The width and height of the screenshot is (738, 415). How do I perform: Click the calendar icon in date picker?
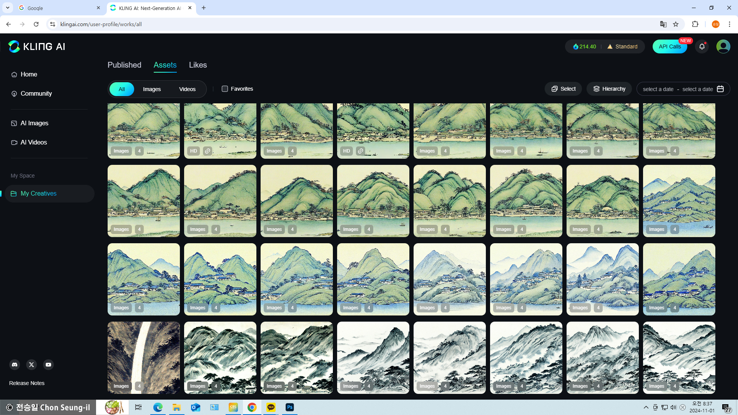720,89
